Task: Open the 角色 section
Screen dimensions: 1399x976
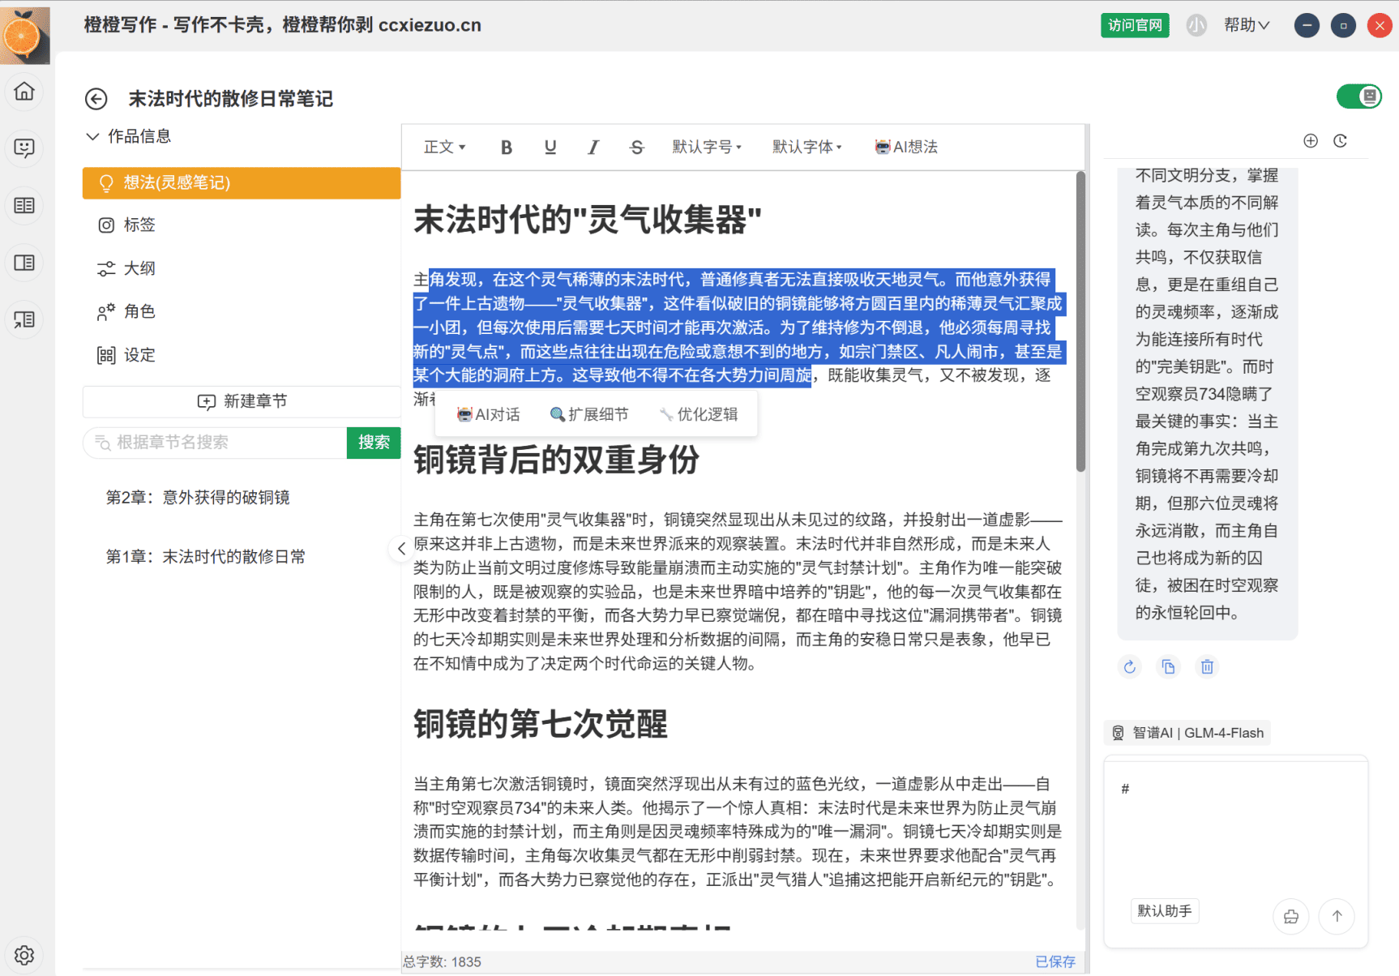Action: point(139,311)
